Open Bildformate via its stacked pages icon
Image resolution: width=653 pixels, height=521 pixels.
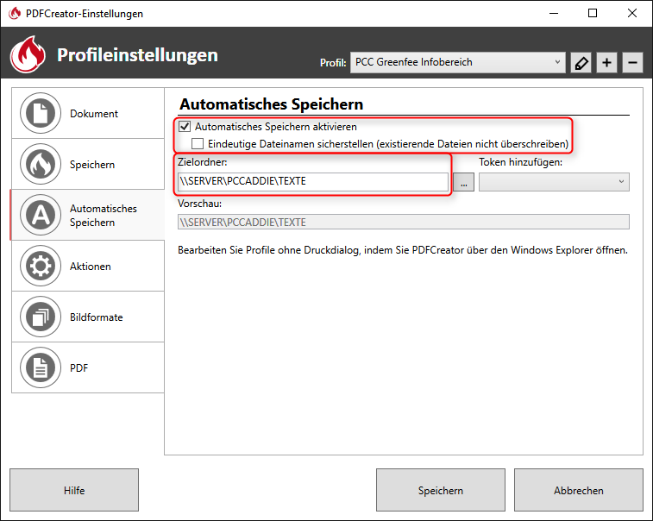40,317
